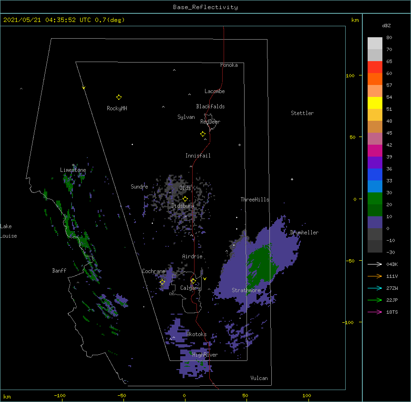Pick the orange 60-57 dBZ swatch

coord(375,79)
